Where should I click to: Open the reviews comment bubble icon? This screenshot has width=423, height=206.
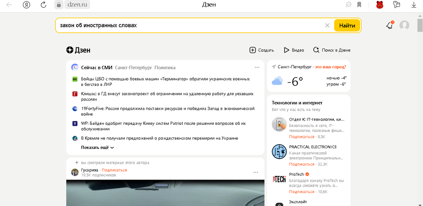click(349, 5)
